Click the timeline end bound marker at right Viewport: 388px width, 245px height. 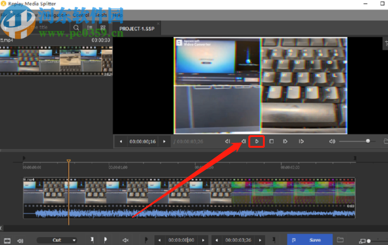pyautogui.click(x=355, y=158)
